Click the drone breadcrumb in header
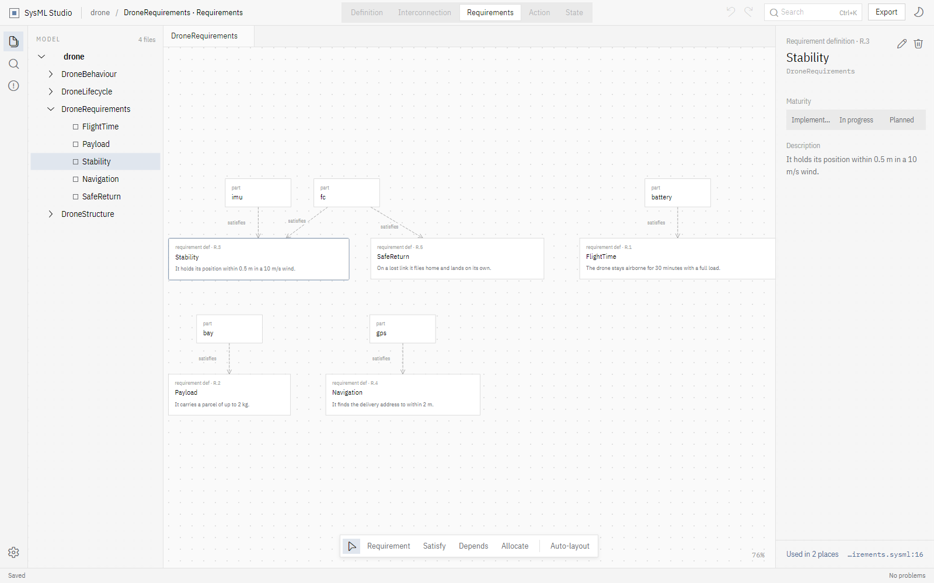 pos(100,13)
